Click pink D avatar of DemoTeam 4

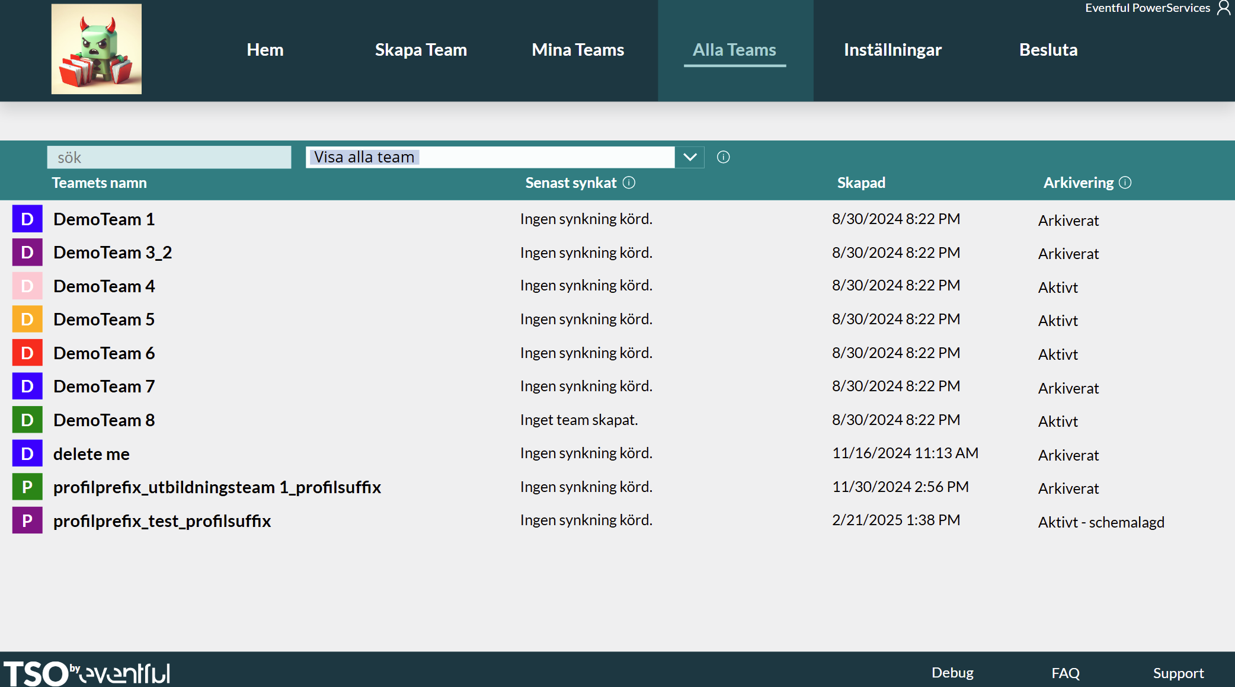click(x=27, y=286)
